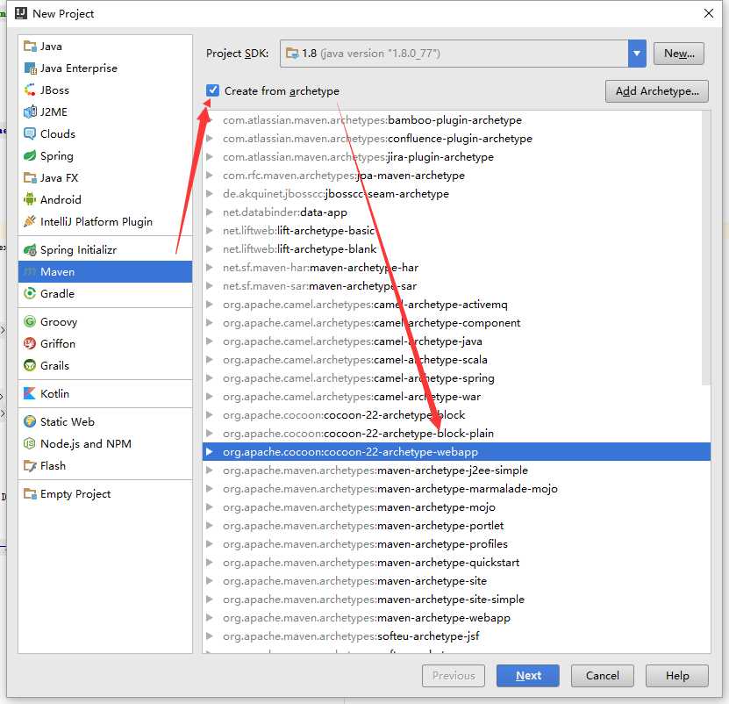Click the New... SDK button
The image size is (729, 704).
(679, 54)
